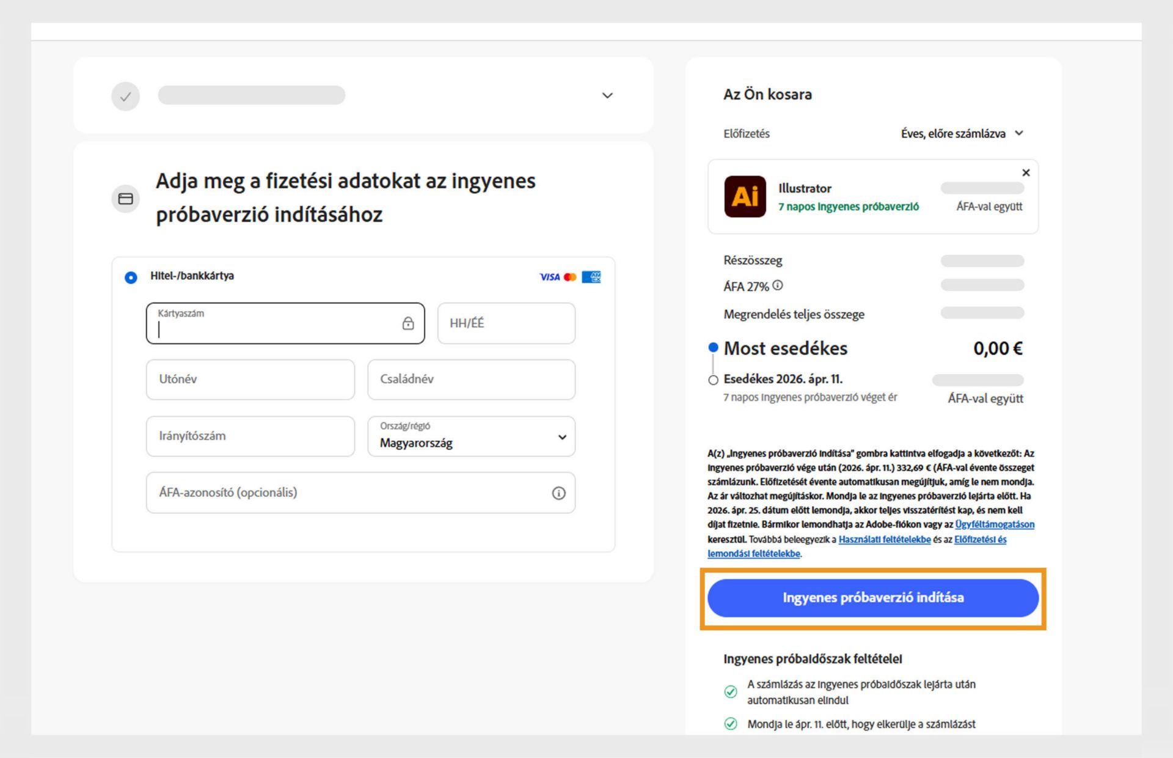
Task: Expand the collapsed first step chevron
Action: pyautogui.click(x=607, y=96)
